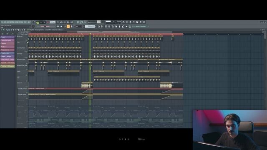The image size is (267, 150).
Task: Click the view playlist icon
Action: [x=98, y=26]
